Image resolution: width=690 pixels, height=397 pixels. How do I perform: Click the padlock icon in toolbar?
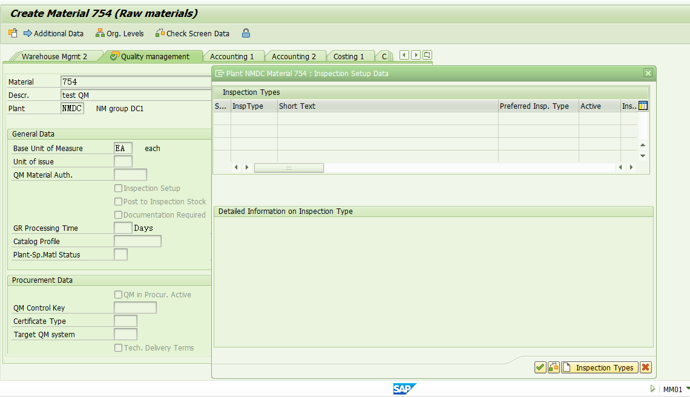coord(246,33)
